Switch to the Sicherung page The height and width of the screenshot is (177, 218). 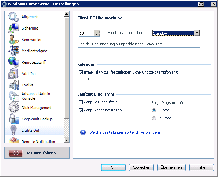click(34, 28)
